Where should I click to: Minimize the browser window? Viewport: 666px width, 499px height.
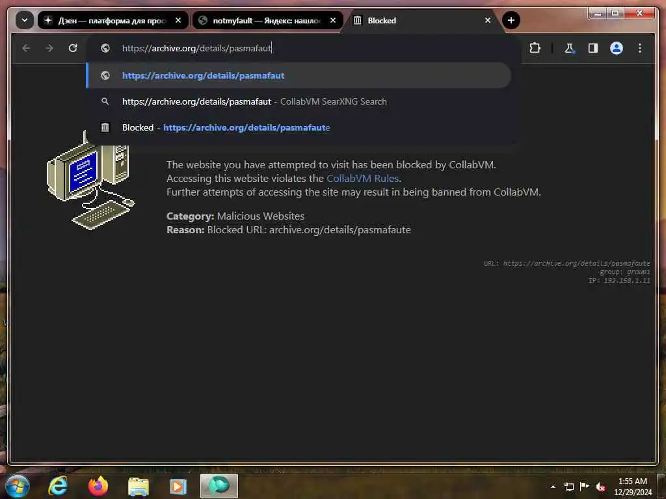tap(598, 14)
